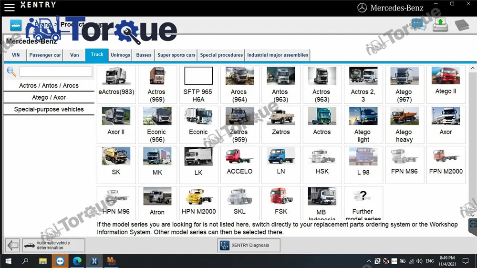
Task: Start Automatic vehicle determination
Action: (x=53, y=245)
